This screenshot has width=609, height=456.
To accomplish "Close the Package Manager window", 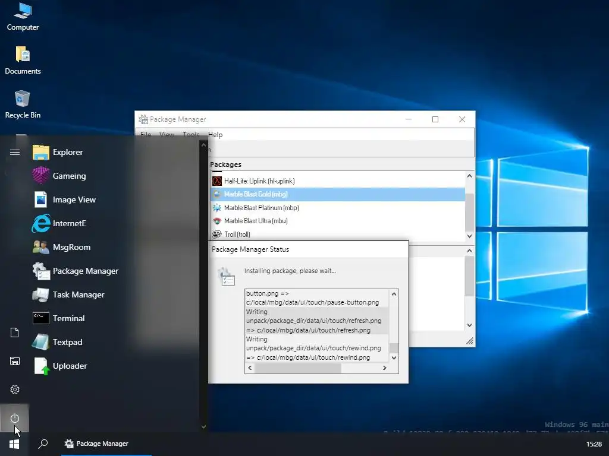I will 462,119.
